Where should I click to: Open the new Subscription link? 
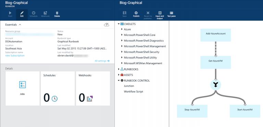pyautogui.click(x=15, y=56)
